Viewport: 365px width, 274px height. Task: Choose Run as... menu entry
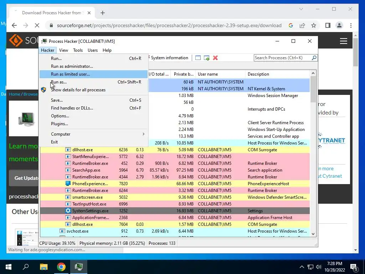point(94,82)
